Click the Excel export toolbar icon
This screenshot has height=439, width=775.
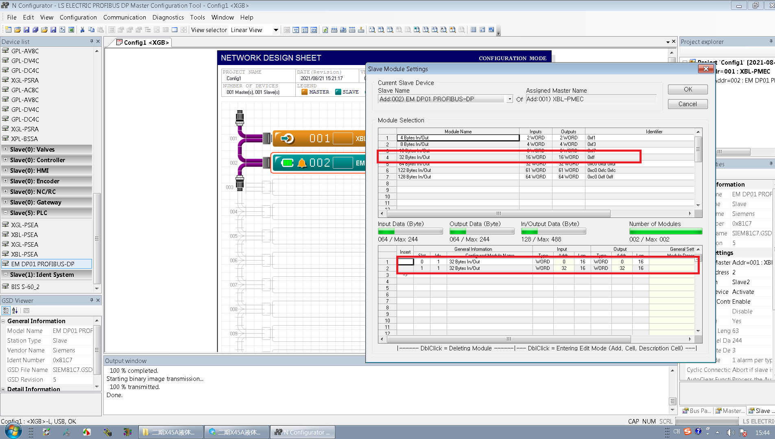click(71, 30)
